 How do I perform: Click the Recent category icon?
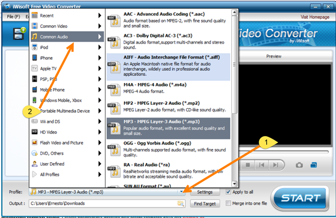[x=35, y=16]
